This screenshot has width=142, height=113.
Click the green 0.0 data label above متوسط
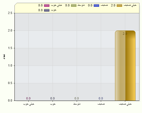coord(77,98)
